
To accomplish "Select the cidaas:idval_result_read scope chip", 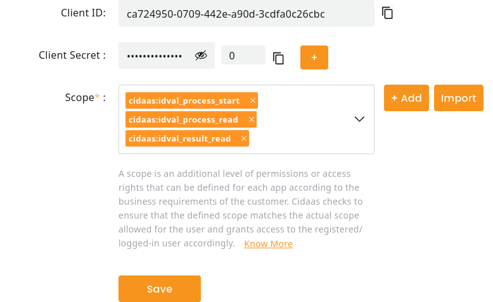I will click(179, 138).
